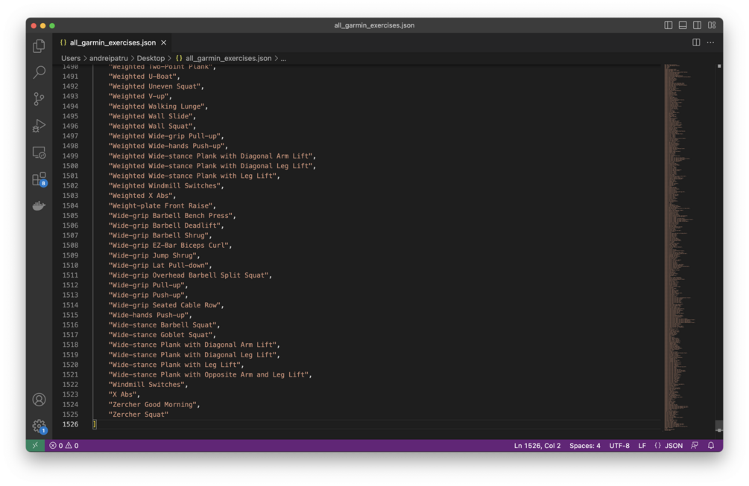The width and height of the screenshot is (749, 486).
Task: Open the Manage gear icon
Action: click(x=39, y=426)
